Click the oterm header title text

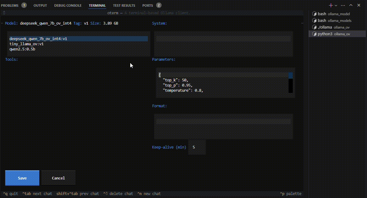click(149, 13)
